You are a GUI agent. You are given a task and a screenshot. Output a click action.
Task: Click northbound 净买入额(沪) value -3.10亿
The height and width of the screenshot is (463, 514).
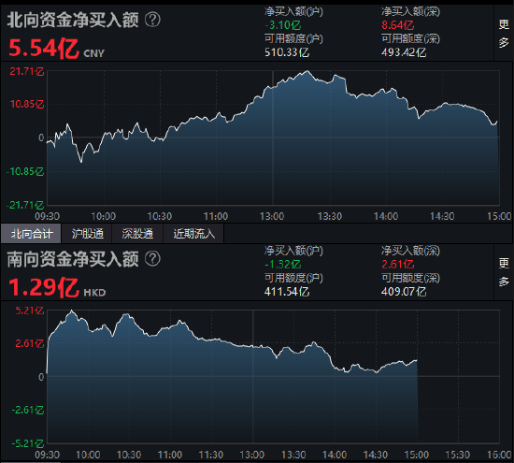(x=283, y=25)
